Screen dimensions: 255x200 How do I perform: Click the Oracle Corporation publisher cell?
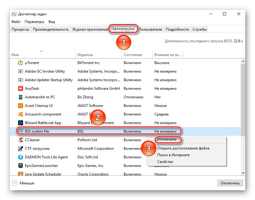(93, 174)
